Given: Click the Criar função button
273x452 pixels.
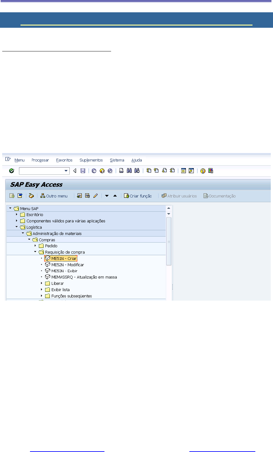Looking at the screenshot, I should point(138,196).
